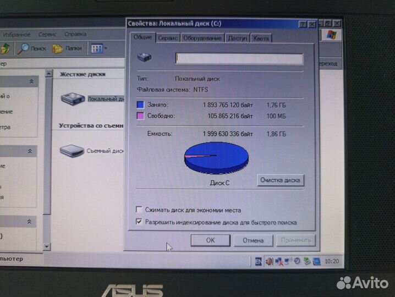Open the Квота tab
The height and width of the screenshot is (297, 395).
tap(261, 38)
